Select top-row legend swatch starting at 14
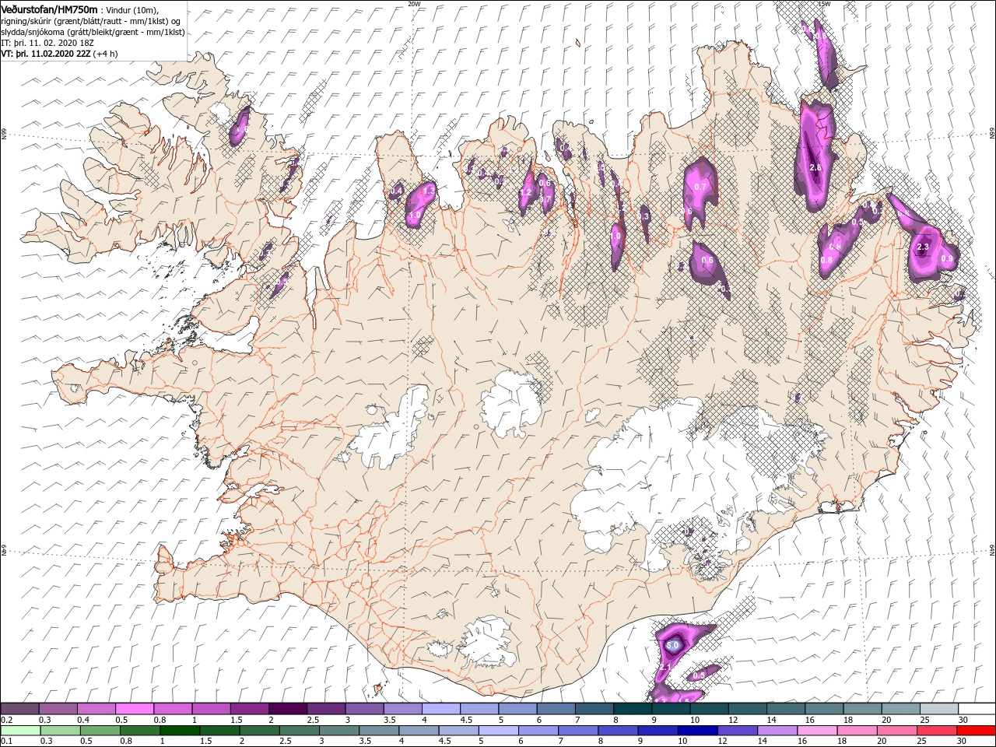This screenshot has height=747, width=996. coord(785,709)
